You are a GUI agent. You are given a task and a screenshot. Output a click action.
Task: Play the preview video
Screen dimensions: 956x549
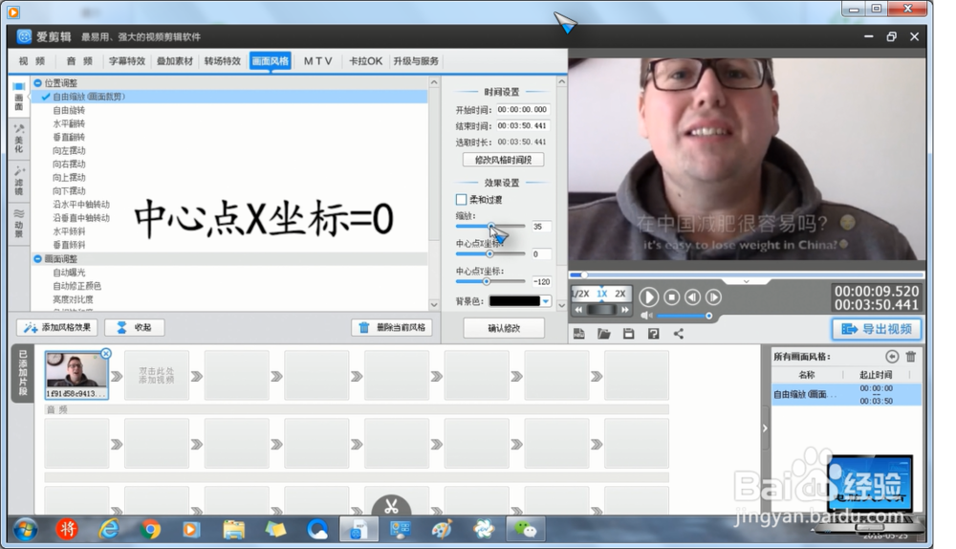click(649, 297)
